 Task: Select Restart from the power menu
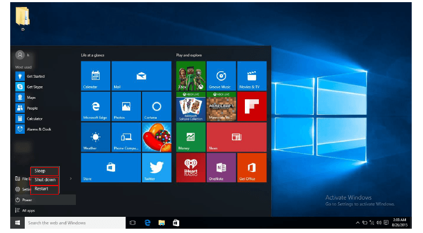pyautogui.click(x=44, y=189)
